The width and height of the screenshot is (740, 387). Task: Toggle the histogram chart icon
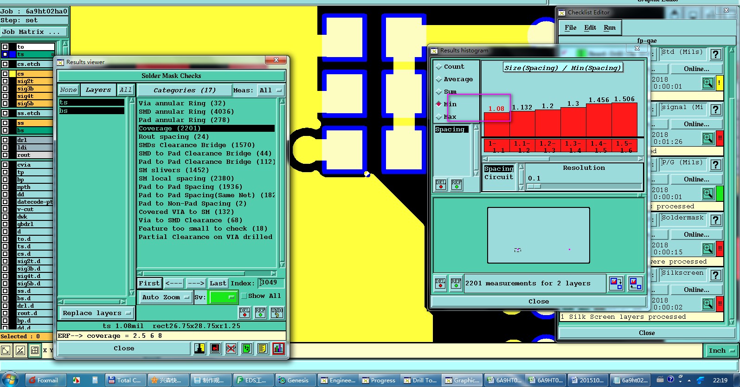coord(278,348)
